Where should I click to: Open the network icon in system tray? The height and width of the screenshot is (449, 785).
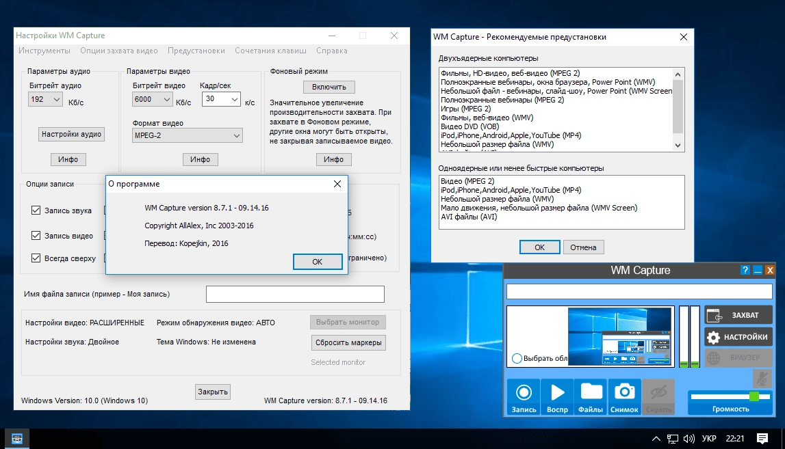(672, 439)
